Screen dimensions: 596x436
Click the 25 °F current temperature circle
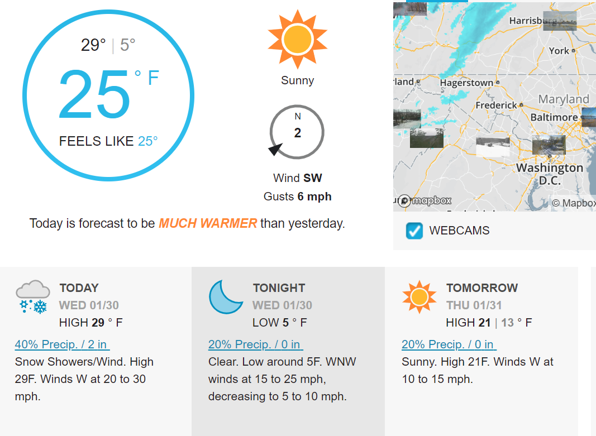pos(108,95)
